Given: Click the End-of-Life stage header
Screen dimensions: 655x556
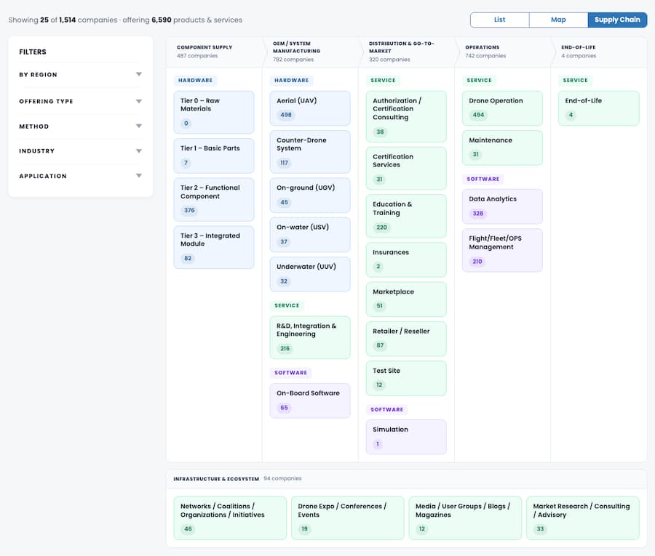Looking at the screenshot, I should coord(599,52).
